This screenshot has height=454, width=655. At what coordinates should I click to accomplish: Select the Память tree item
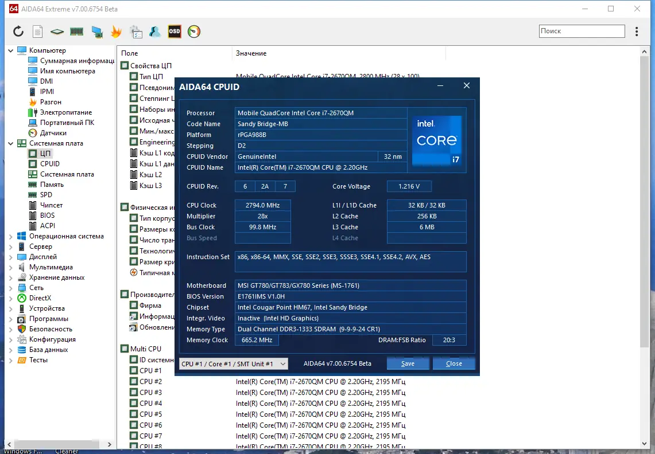pos(46,185)
